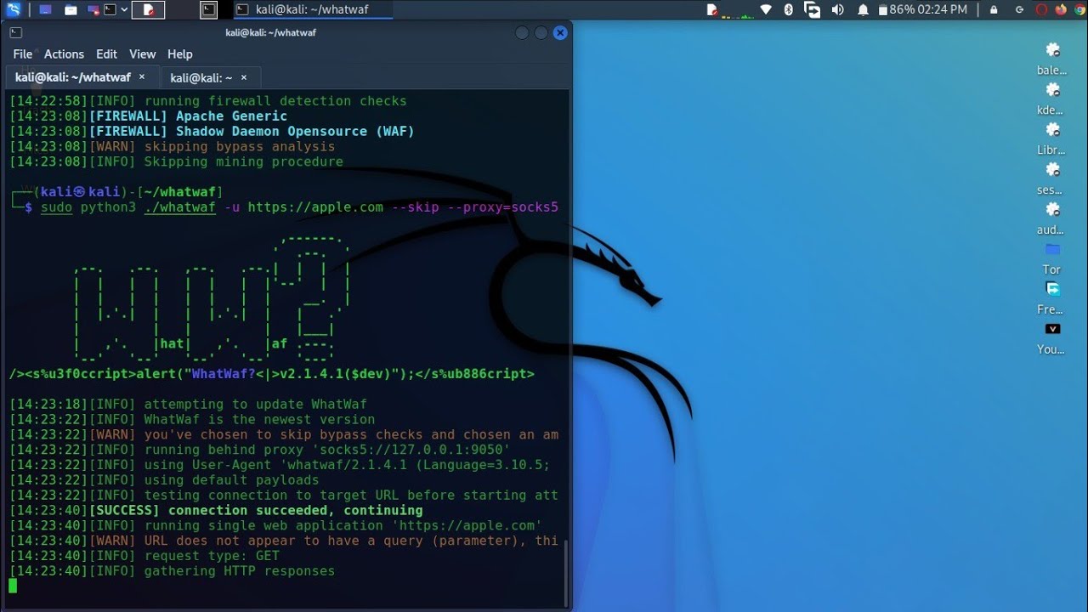Open the Tor folder on desktop
This screenshot has height=612, width=1088.
pos(1052,258)
